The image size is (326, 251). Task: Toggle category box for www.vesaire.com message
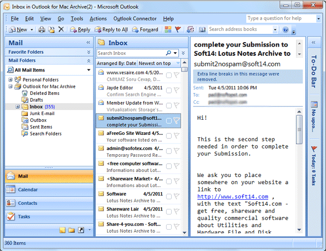[169, 75]
